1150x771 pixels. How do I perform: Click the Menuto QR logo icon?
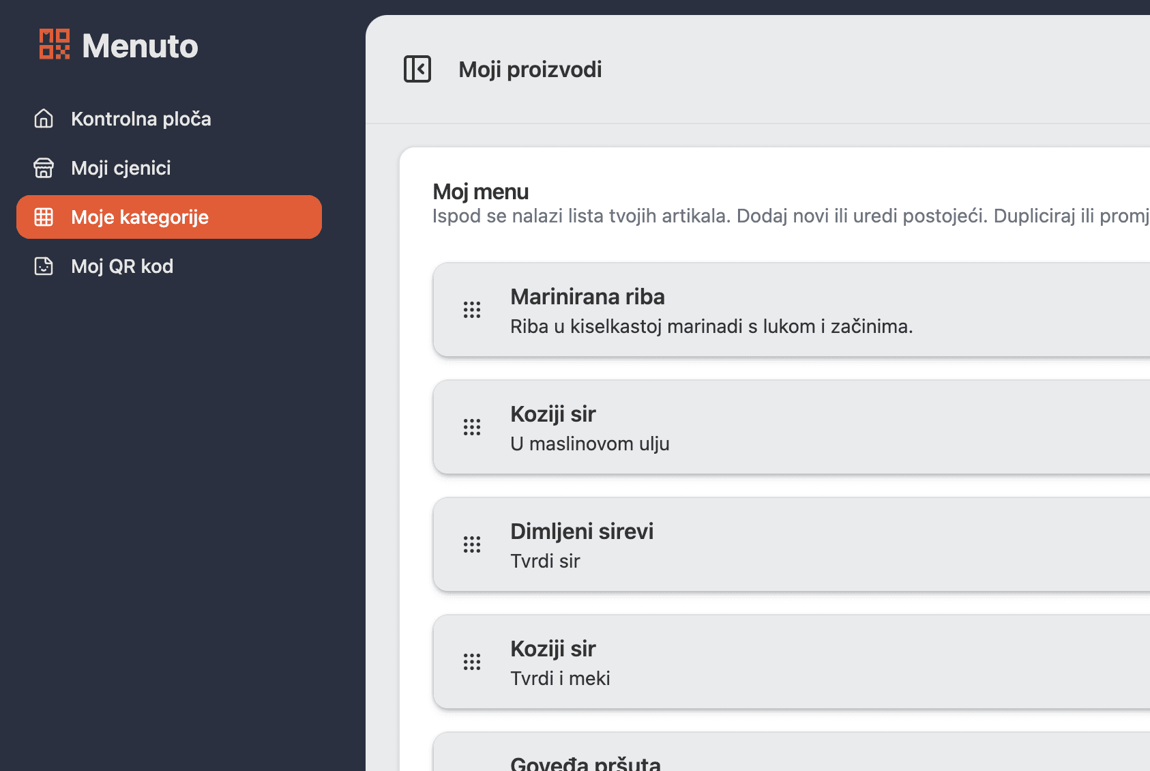pos(55,44)
